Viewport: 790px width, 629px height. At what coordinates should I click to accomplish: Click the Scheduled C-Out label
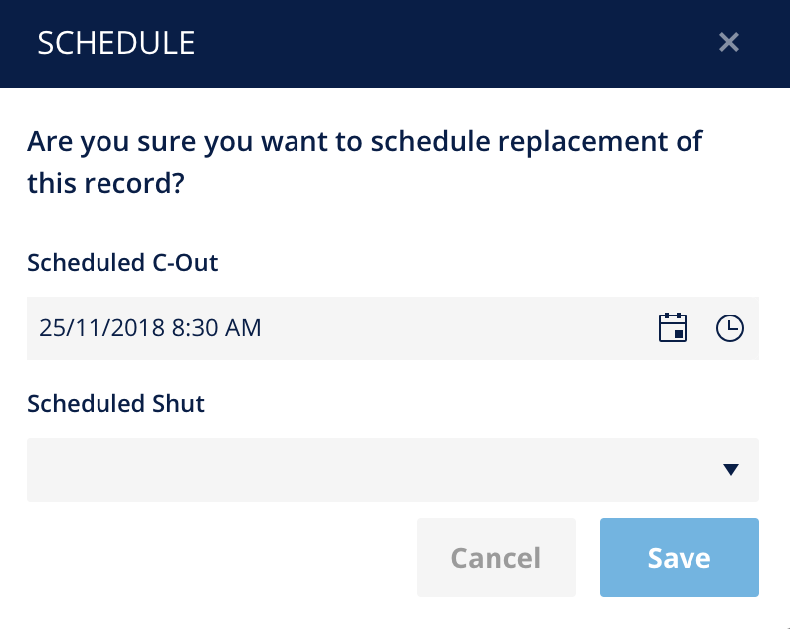pyautogui.click(x=122, y=263)
